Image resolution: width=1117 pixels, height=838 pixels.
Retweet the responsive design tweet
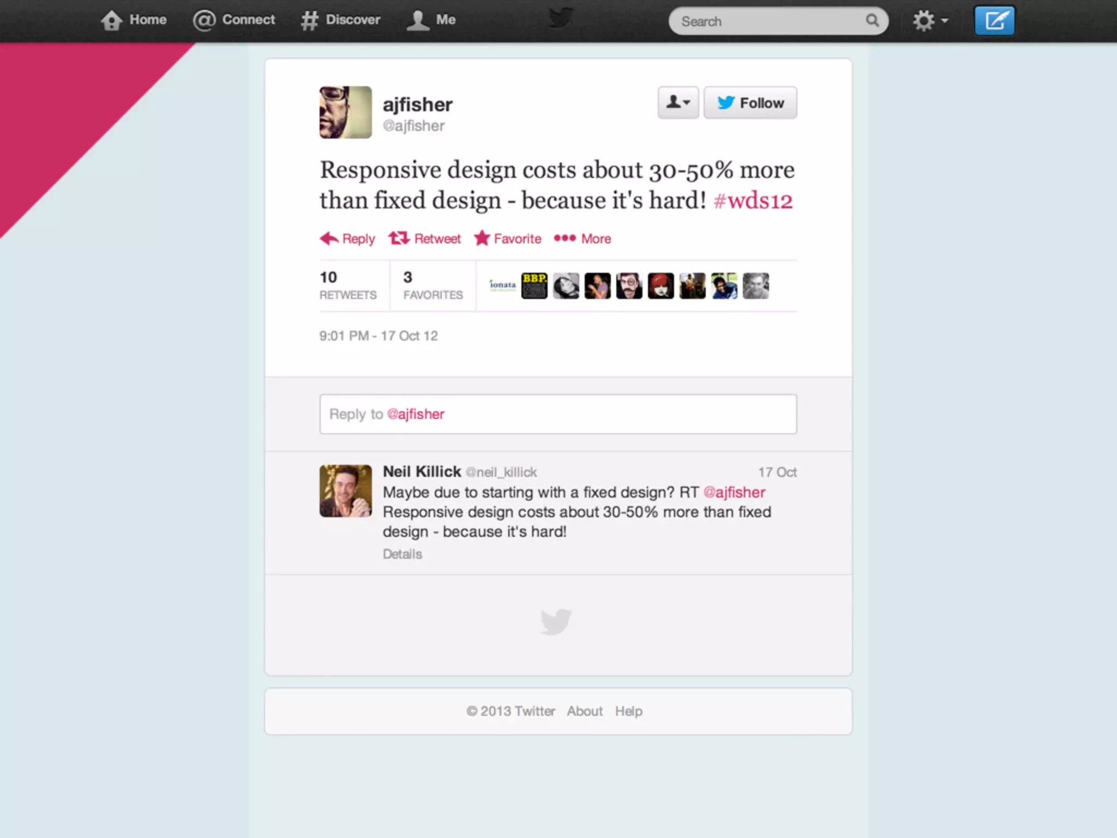pyautogui.click(x=424, y=238)
